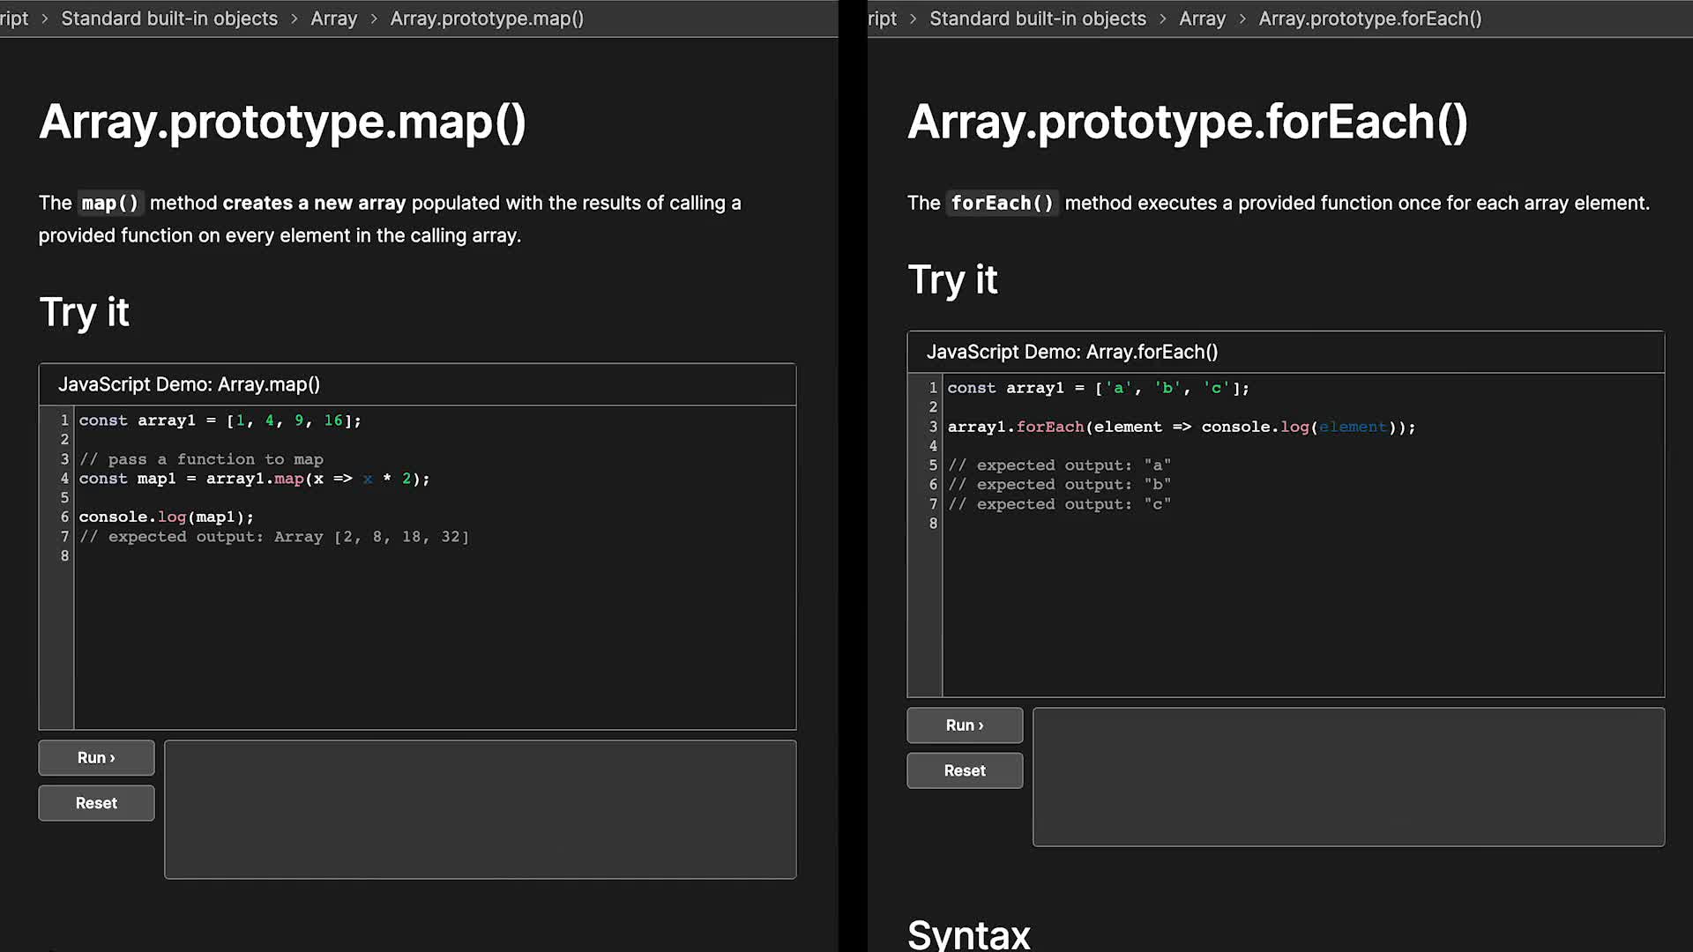Open the "Standard built-in objects" breadcrumb on the map page
This screenshot has height=952, width=1693.
click(168, 18)
